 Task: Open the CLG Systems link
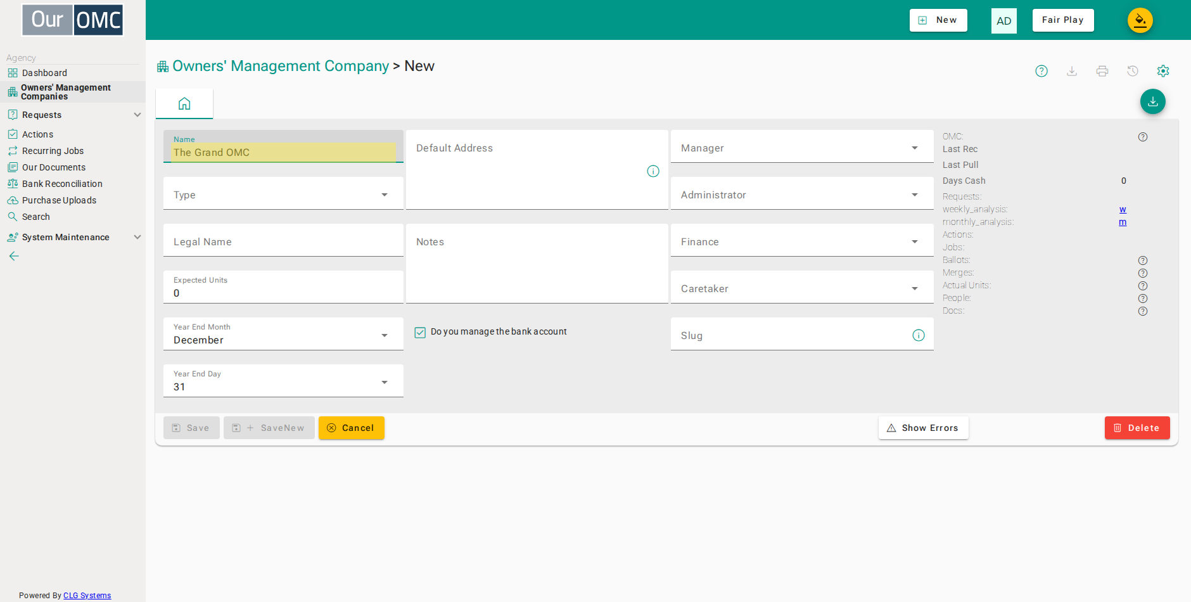click(87, 596)
